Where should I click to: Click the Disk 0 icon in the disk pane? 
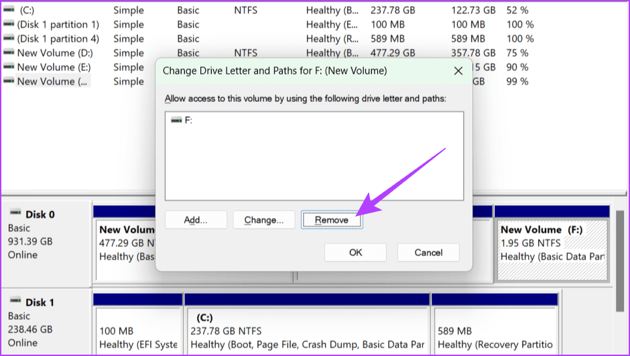click(x=14, y=214)
